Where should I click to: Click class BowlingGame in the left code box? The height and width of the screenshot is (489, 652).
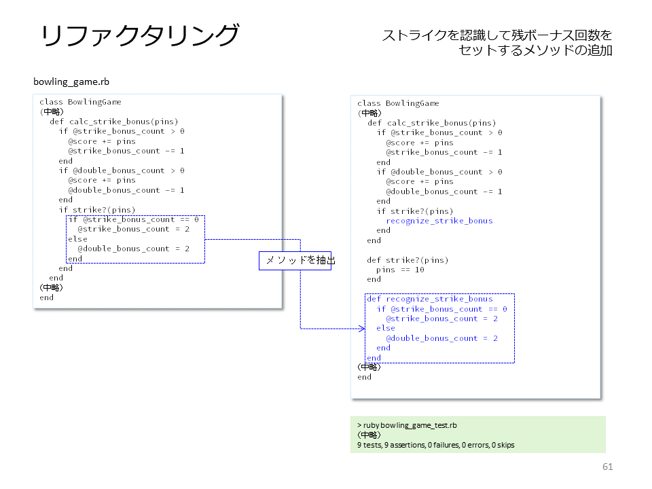[x=80, y=102]
